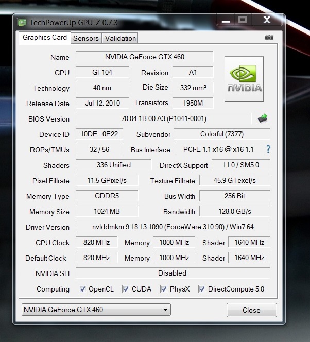Click the GPU Clock row Shader 1640 MHz field

click(x=249, y=243)
